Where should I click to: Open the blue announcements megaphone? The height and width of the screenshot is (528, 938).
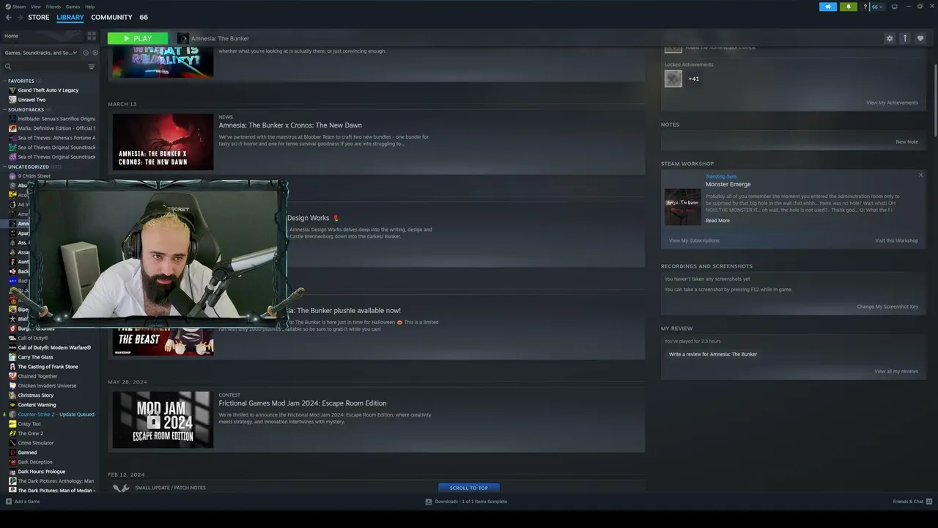(827, 7)
